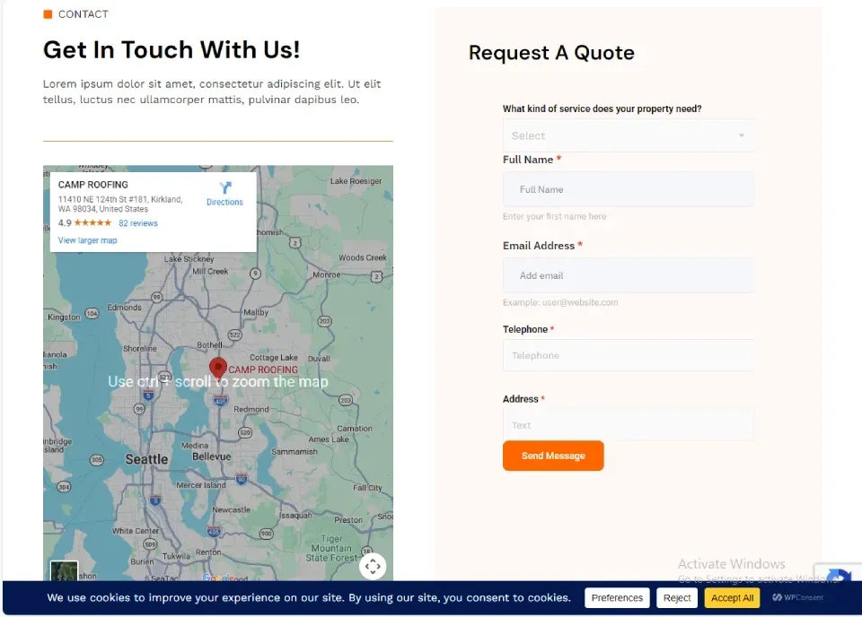Click Reject cookies button

[x=677, y=598]
